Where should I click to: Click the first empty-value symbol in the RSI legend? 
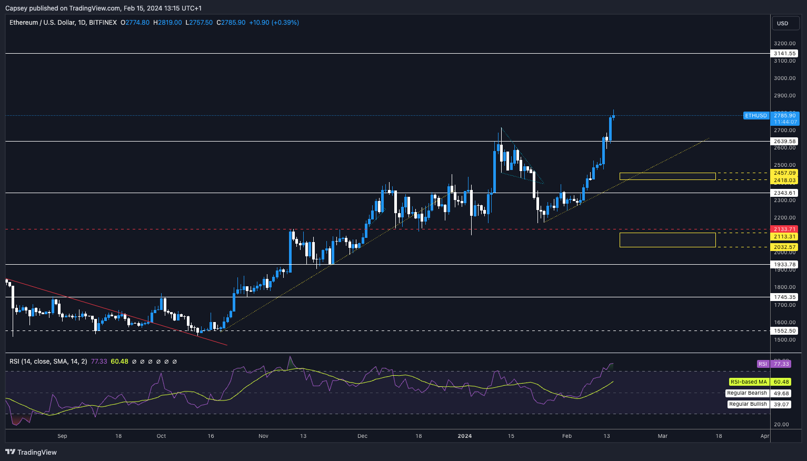point(134,362)
